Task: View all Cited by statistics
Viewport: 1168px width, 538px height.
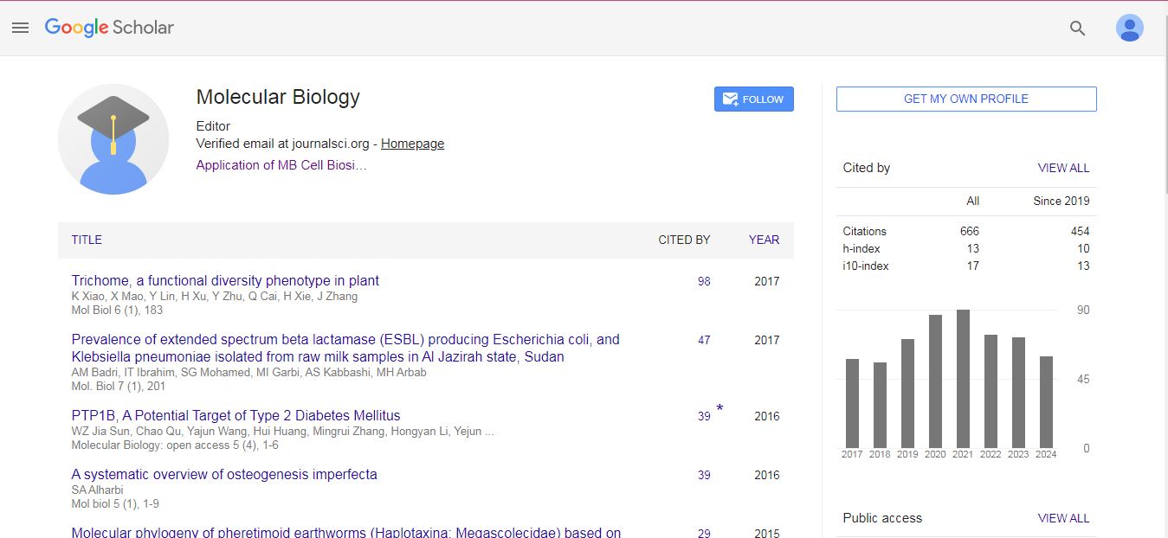Action: click(x=1063, y=168)
